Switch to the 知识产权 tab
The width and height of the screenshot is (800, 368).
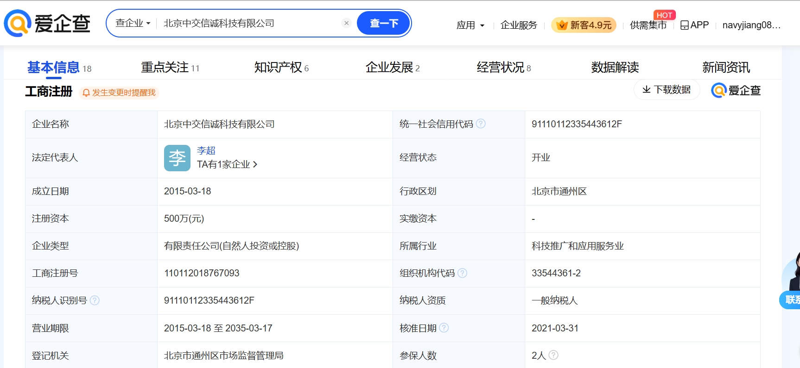[281, 68]
